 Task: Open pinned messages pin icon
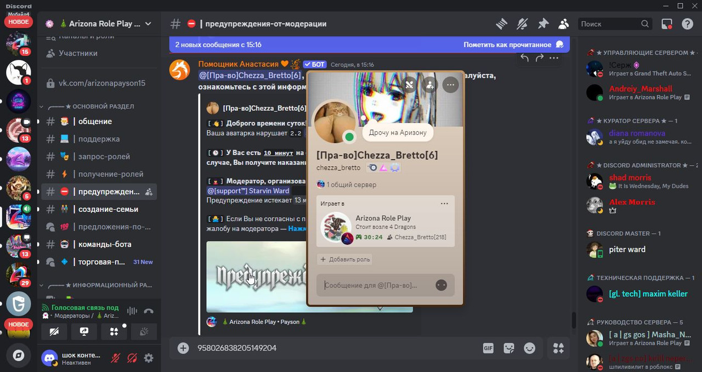click(543, 24)
